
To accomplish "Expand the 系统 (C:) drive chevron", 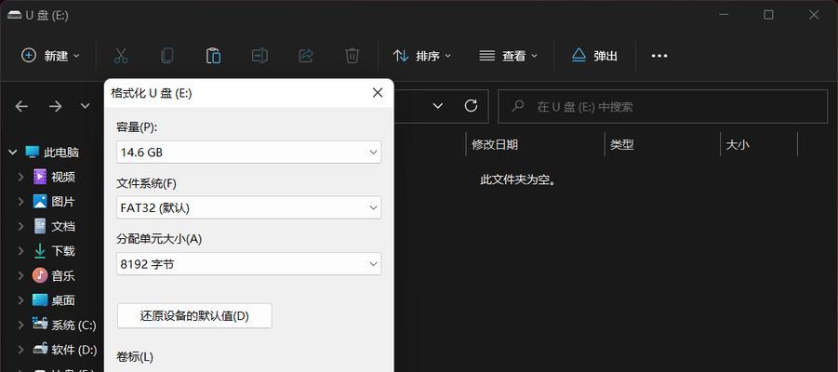I will pos(20,325).
